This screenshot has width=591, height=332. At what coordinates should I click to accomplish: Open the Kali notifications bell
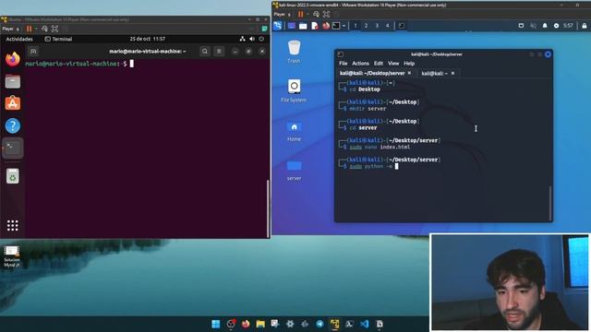click(545, 26)
